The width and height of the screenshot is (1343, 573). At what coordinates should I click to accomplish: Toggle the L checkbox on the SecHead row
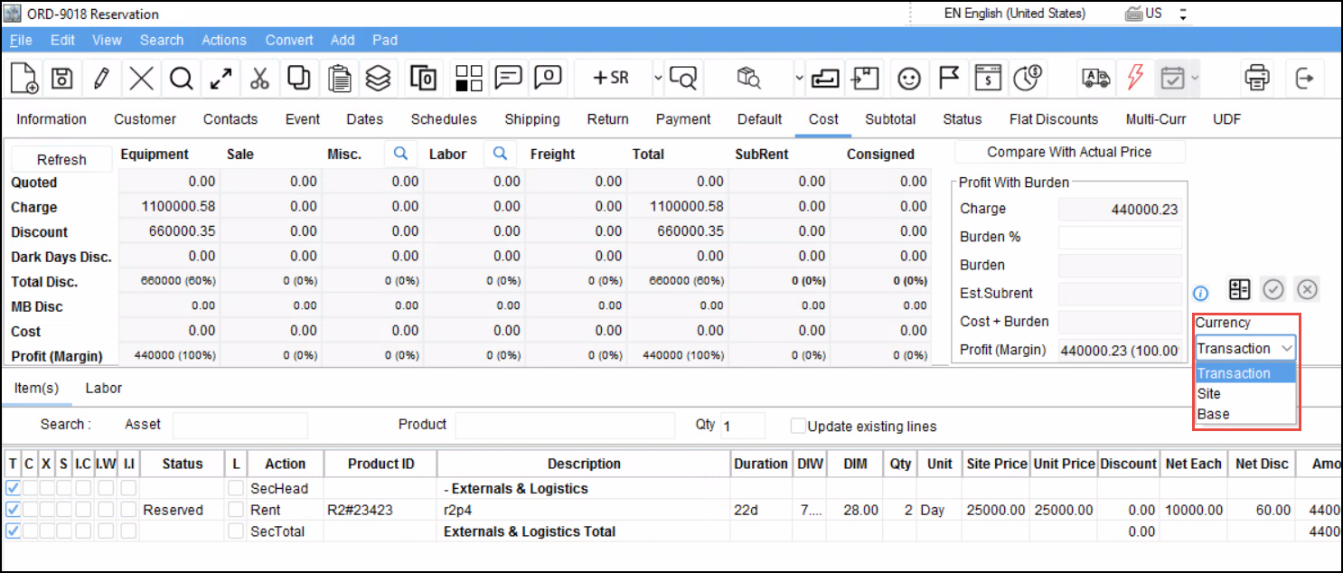tap(236, 488)
